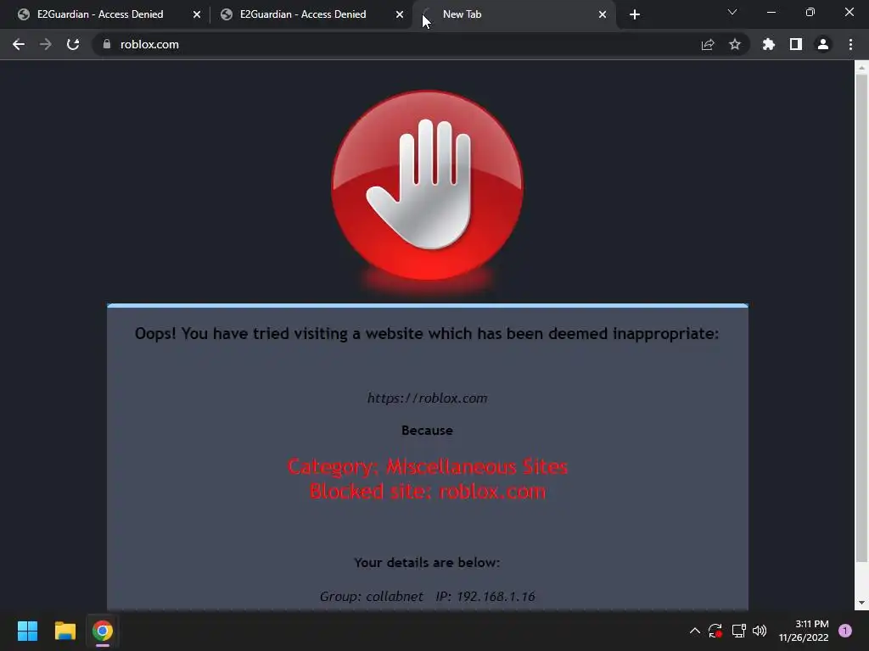Close the first E2Guardian tab
This screenshot has height=651, width=869.
pos(197,14)
